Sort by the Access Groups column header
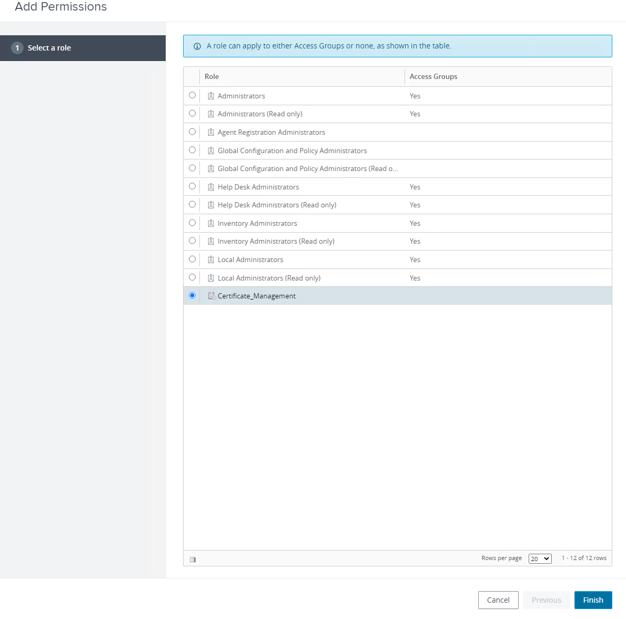This screenshot has height=619, width=626. click(433, 76)
